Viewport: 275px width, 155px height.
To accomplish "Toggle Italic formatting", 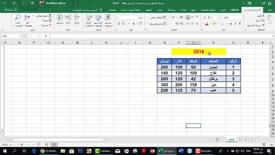I will tap(235, 24).
